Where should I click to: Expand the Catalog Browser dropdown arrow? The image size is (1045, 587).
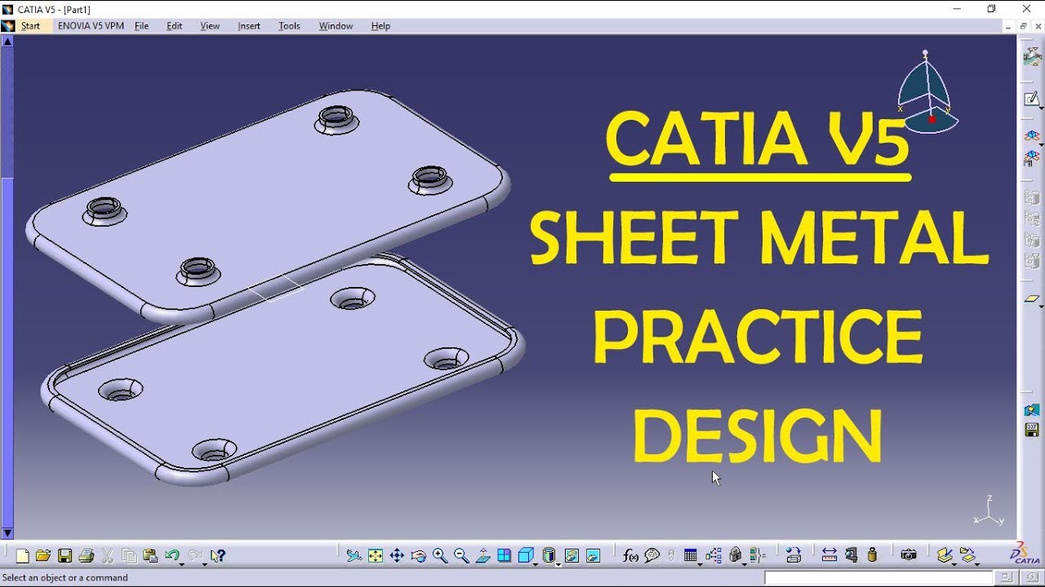coord(977,563)
